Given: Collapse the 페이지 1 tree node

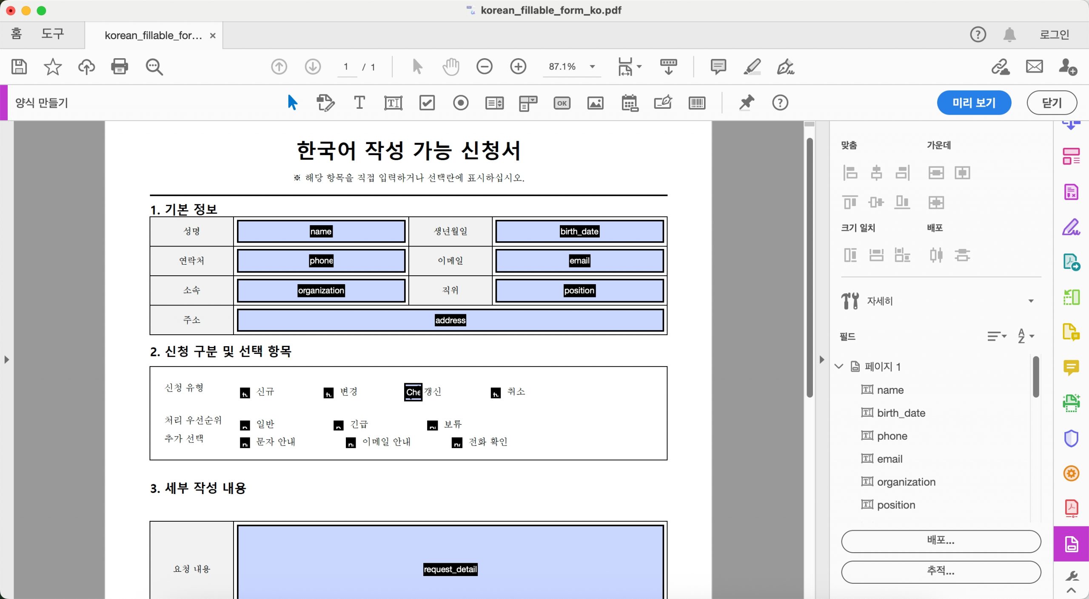Looking at the screenshot, I should point(839,366).
